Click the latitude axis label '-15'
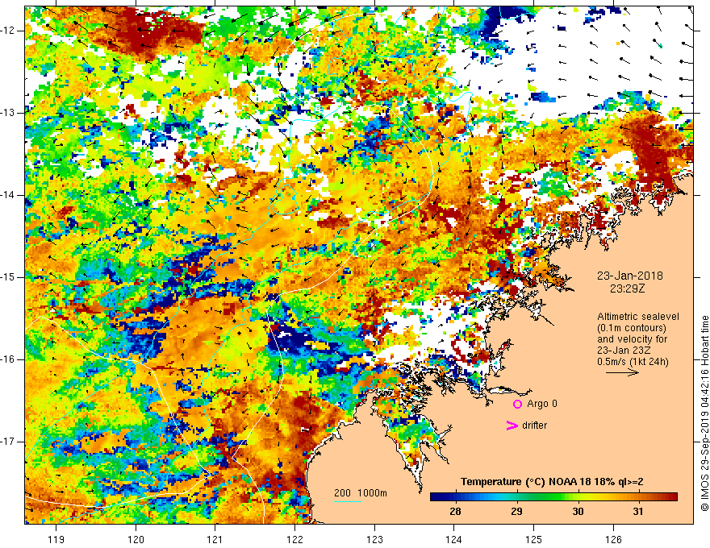 pos(8,277)
